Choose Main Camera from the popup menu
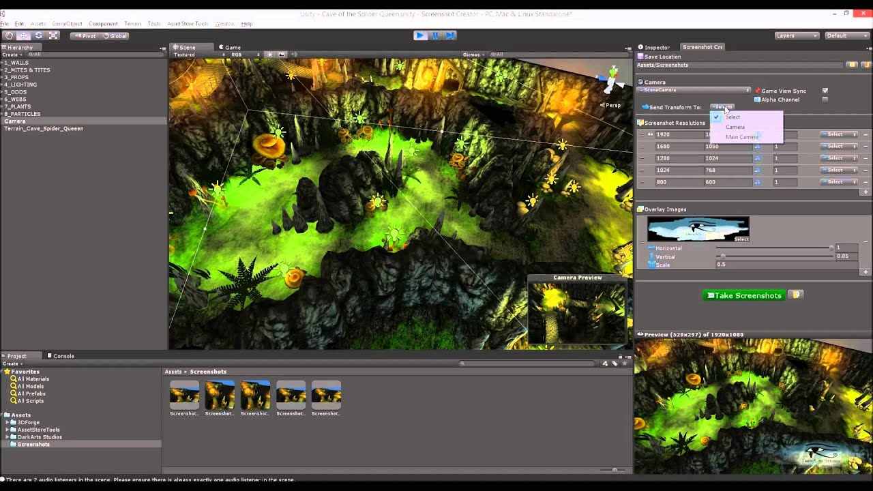This screenshot has width=873, height=491. tap(742, 137)
